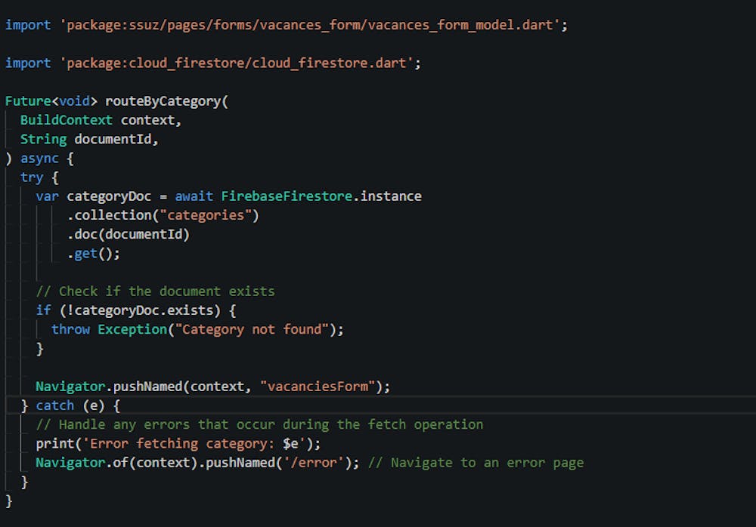The width and height of the screenshot is (756, 527).
Task: Click the Future return type keyword
Action: tap(28, 101)
